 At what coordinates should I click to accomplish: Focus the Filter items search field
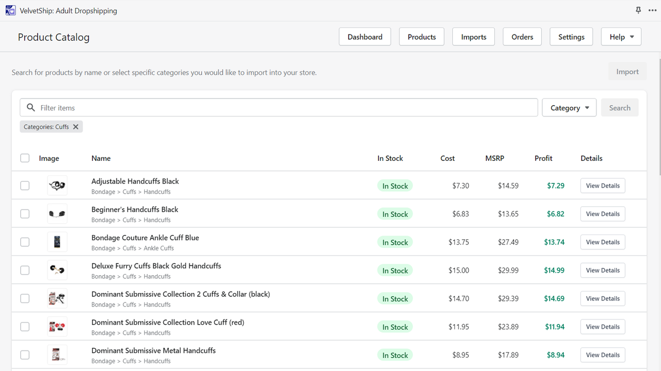coord(279,108)
